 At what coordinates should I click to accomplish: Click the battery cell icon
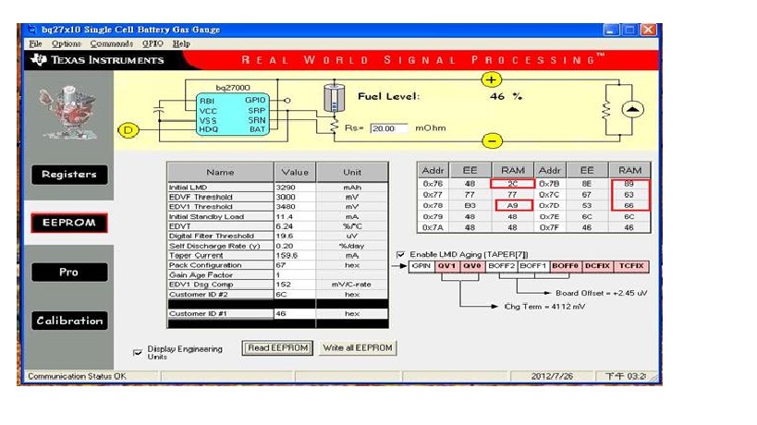pyautogui.click(x=334, y=99)
